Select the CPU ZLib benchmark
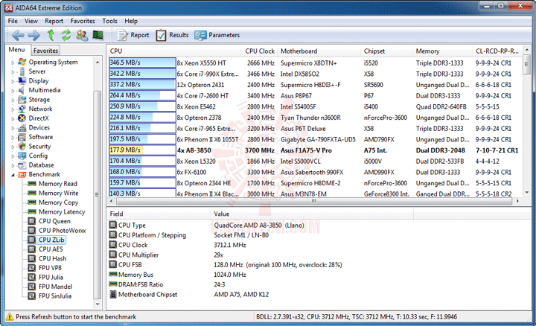 51,240
